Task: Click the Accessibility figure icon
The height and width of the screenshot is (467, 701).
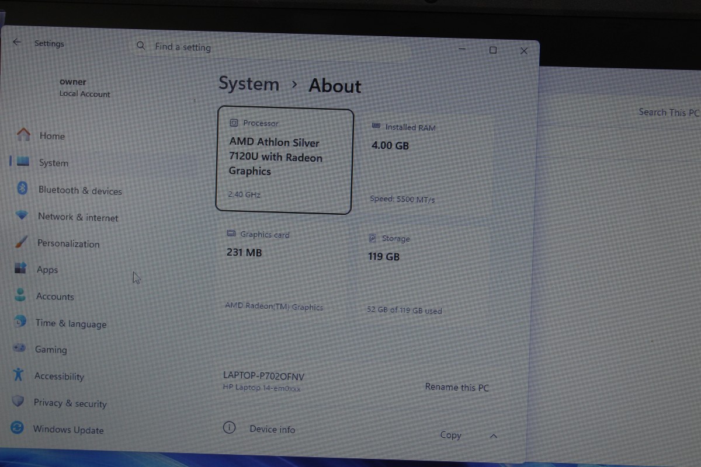Action: point(19,374)
